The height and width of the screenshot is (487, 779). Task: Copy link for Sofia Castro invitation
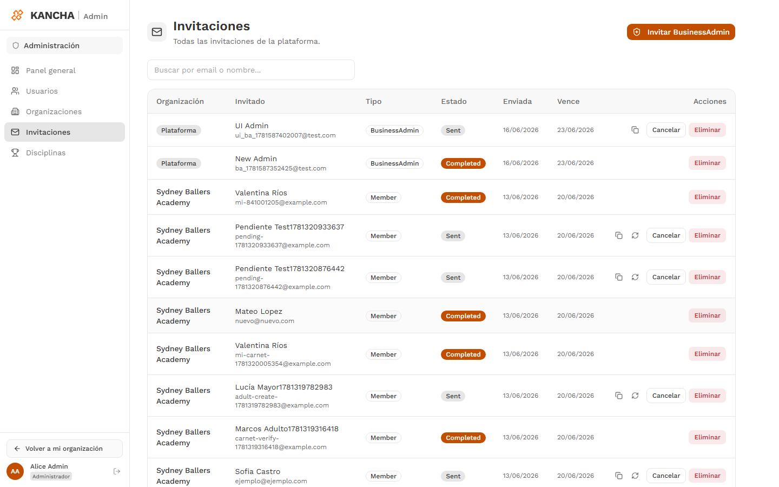pos(619,476)
